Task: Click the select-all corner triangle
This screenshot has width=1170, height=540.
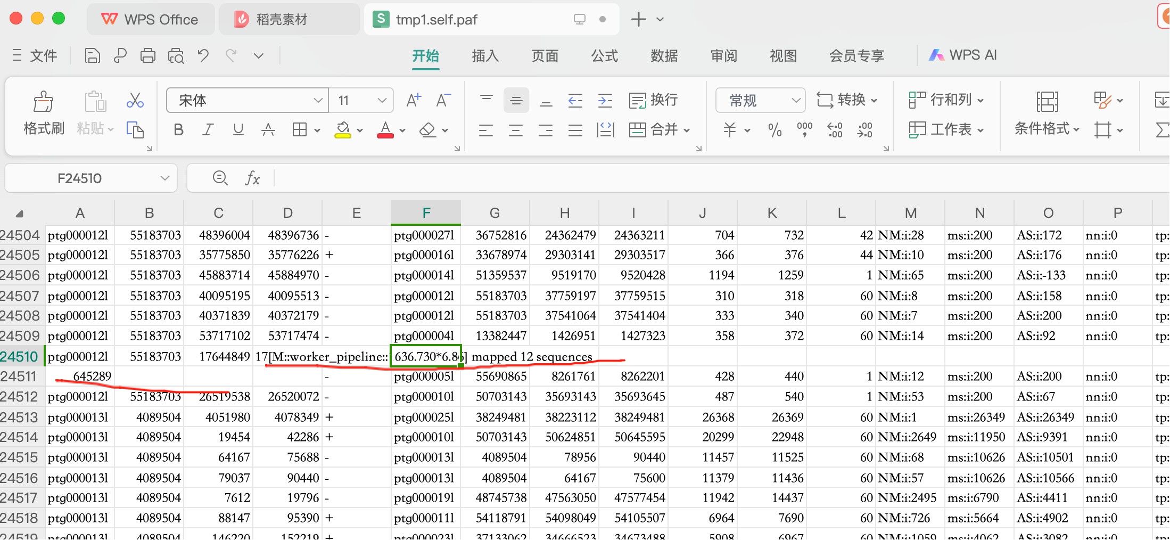Action: pyautogui.click(x=20, y=214)
